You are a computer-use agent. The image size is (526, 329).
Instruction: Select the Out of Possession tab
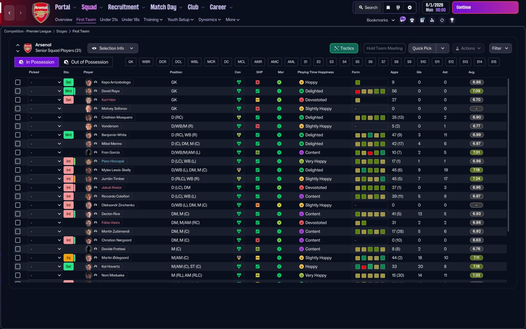pos(86,62)
